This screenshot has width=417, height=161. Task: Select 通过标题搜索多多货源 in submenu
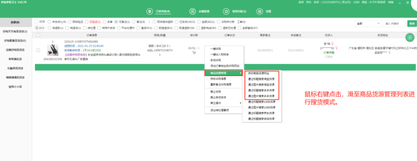(262, 90)
